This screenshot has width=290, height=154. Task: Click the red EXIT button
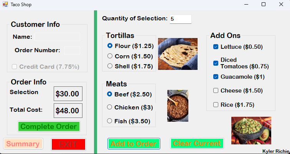[68, 144]
